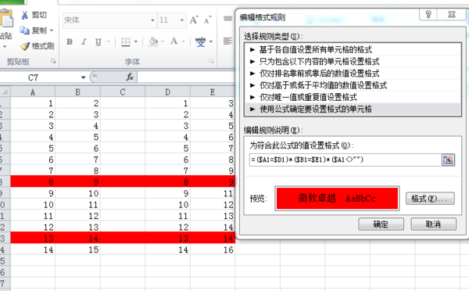Click the 取消 (Cancel) button
This screenshot has width=469, height=291.
click(x=433, y=224)
